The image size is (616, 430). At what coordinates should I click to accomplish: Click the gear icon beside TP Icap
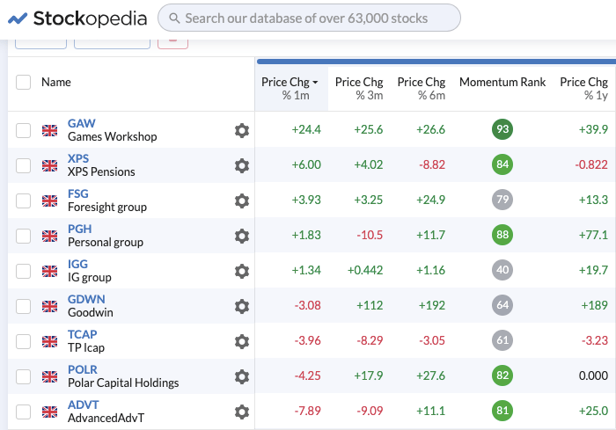click(x=242, y=341)
